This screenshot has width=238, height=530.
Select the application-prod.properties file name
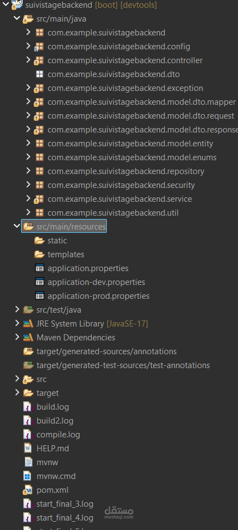[98, 296]
